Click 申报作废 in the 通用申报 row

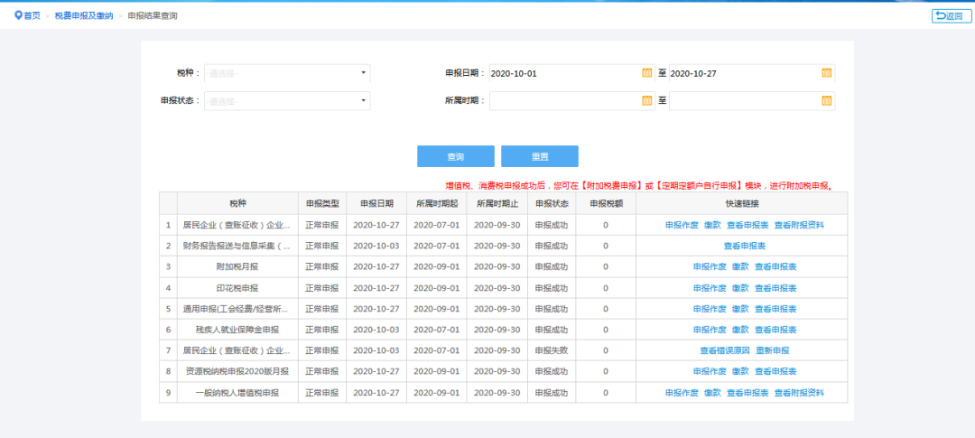coord(710,309)
